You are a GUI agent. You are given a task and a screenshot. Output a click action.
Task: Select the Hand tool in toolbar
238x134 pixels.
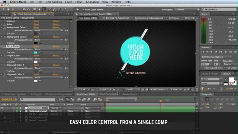tap(9, 9)
